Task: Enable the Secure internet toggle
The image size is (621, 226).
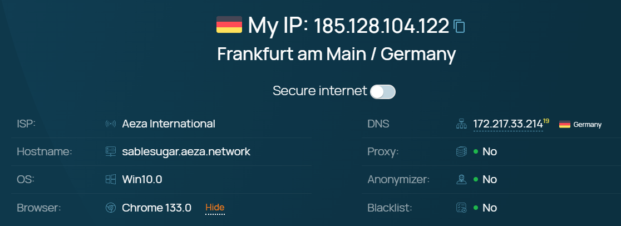Action: tap(383, 92)
